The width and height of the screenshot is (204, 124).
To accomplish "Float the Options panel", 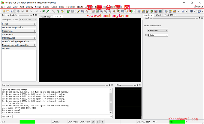I will (x=199, y=18).
